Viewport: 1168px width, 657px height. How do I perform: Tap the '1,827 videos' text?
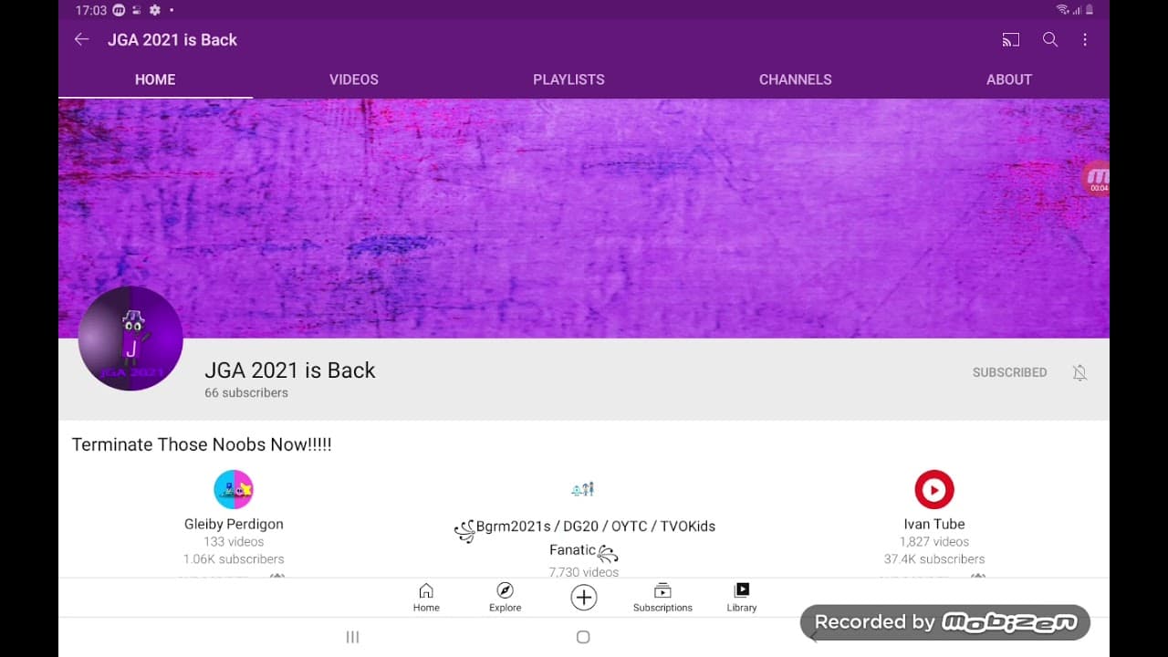[934, 541]
